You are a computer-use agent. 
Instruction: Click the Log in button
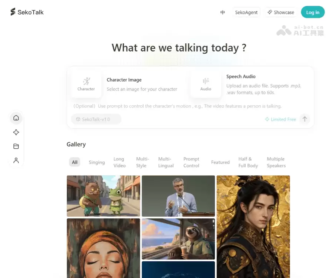(313, 12)
